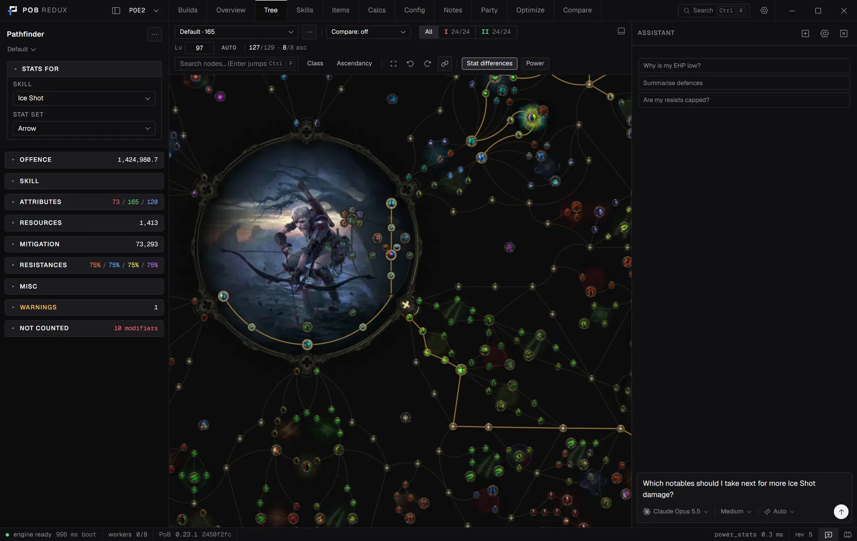Toggle AUTO level mode
Screen dimensions: 857x541
tap(229, 47)
